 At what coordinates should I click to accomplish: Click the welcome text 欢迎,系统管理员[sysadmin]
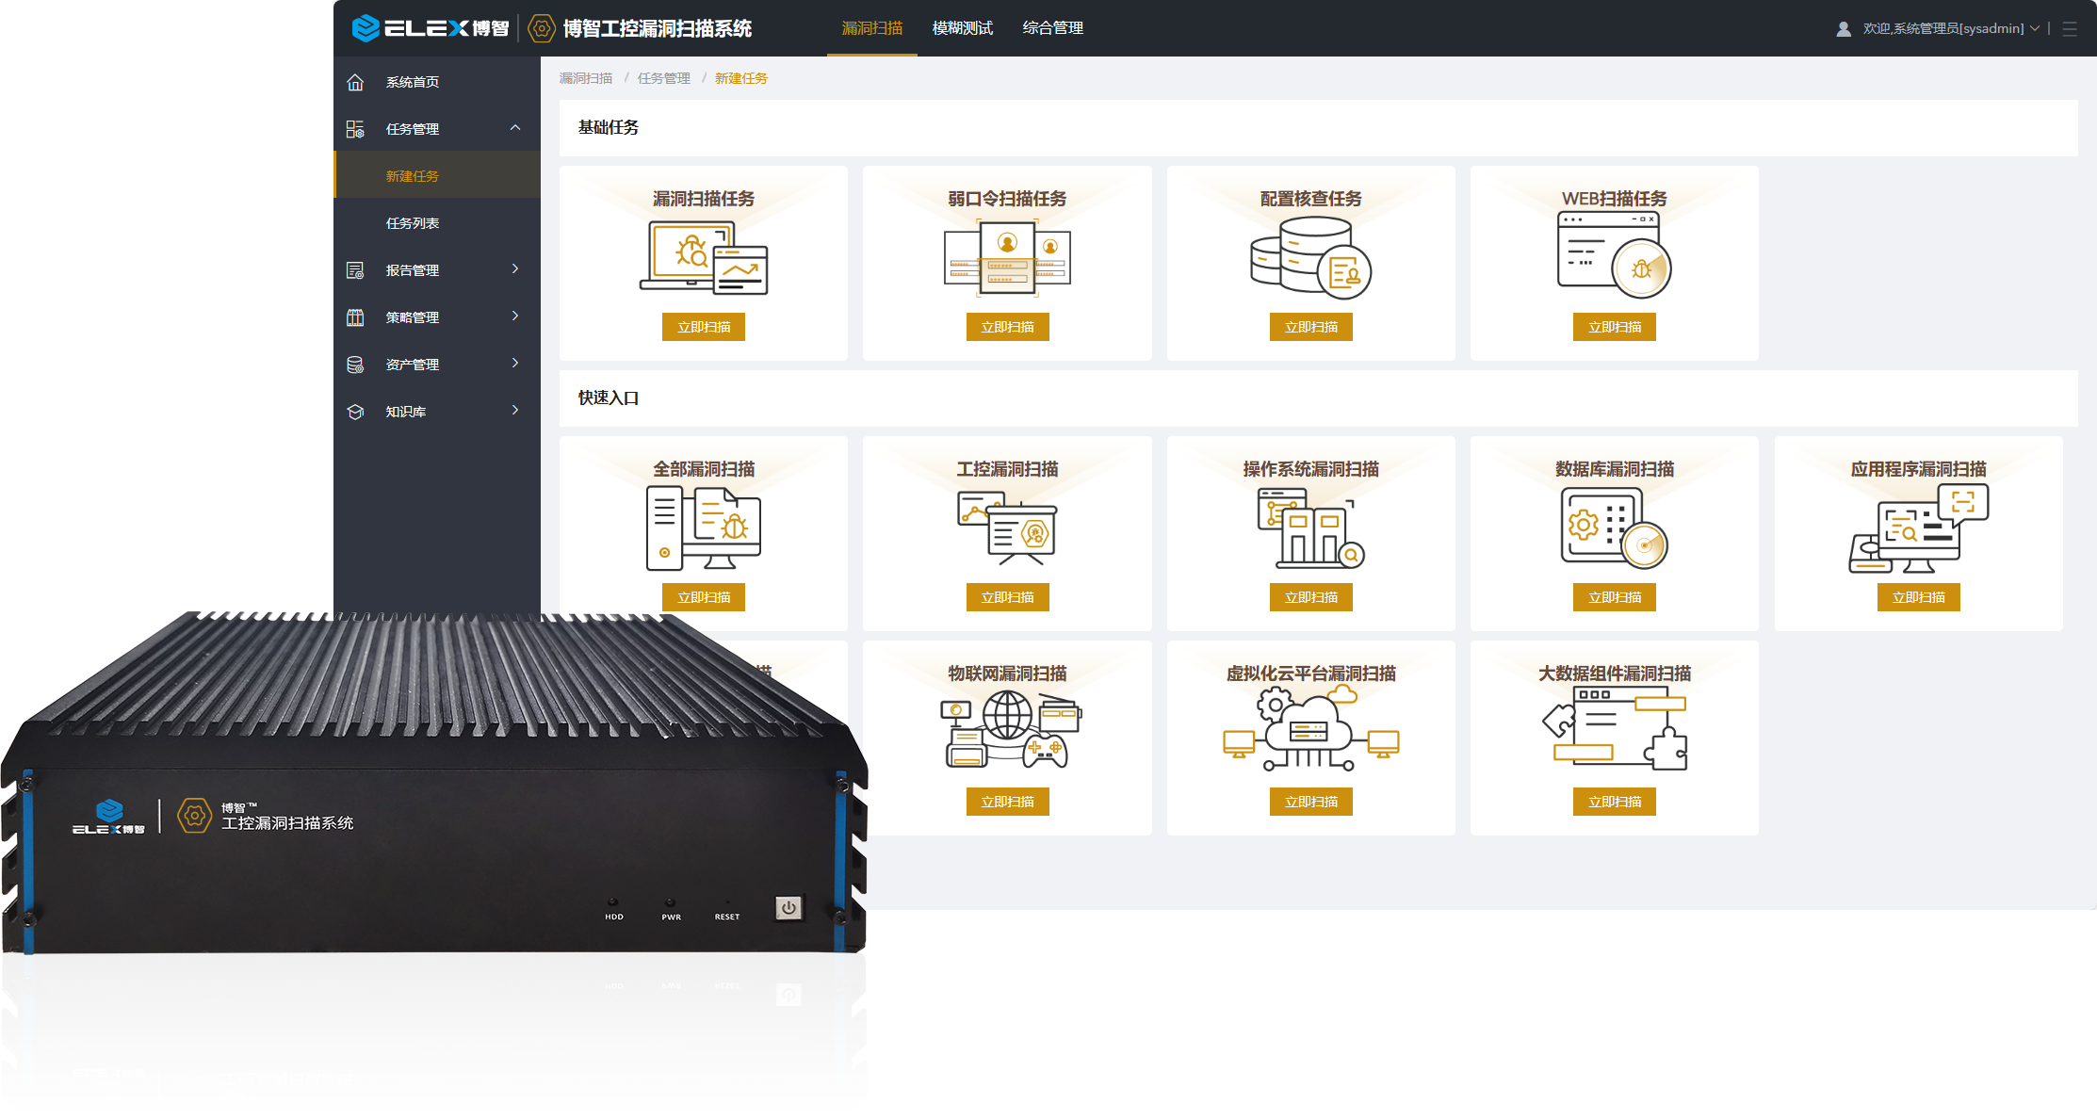(1943, 29)
